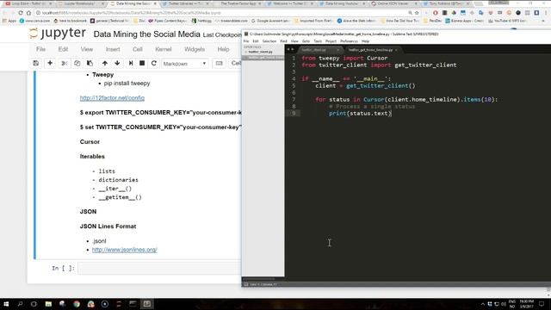Open the Jupyter Widgets menu
Screen dimensions: 551x310
coord(195,49)
